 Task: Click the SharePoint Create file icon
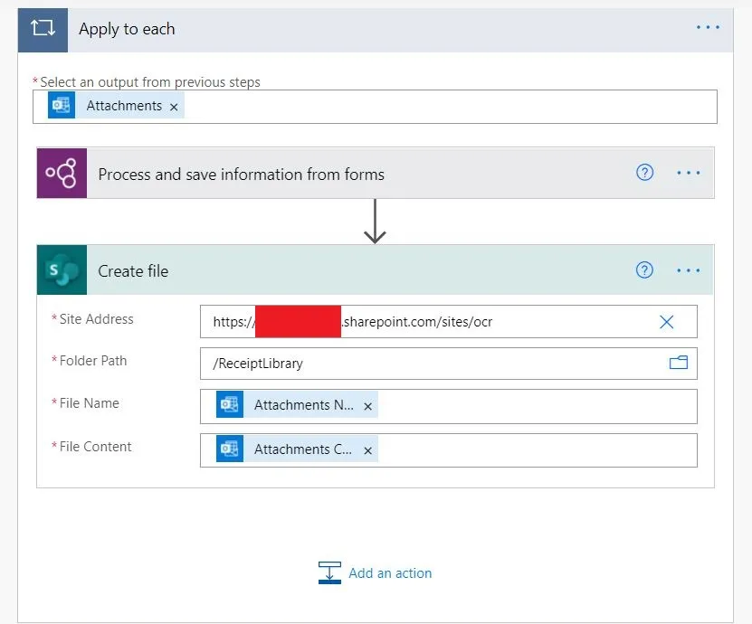point(61,269)
